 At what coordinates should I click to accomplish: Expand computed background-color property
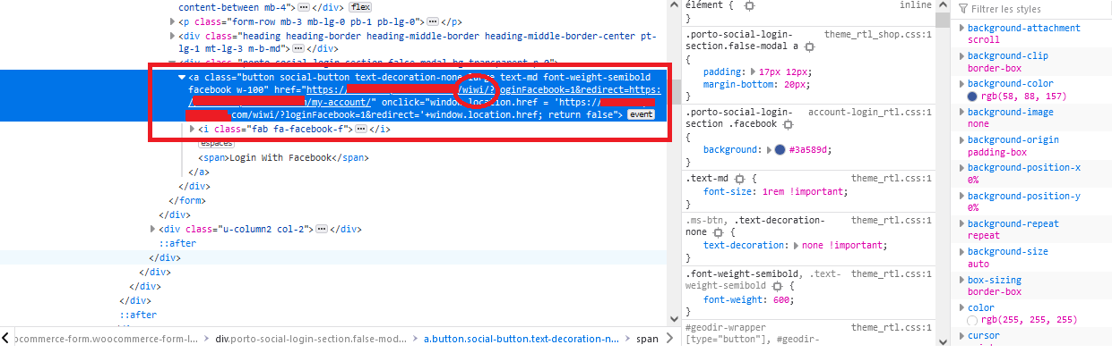[x=961, y=84]
